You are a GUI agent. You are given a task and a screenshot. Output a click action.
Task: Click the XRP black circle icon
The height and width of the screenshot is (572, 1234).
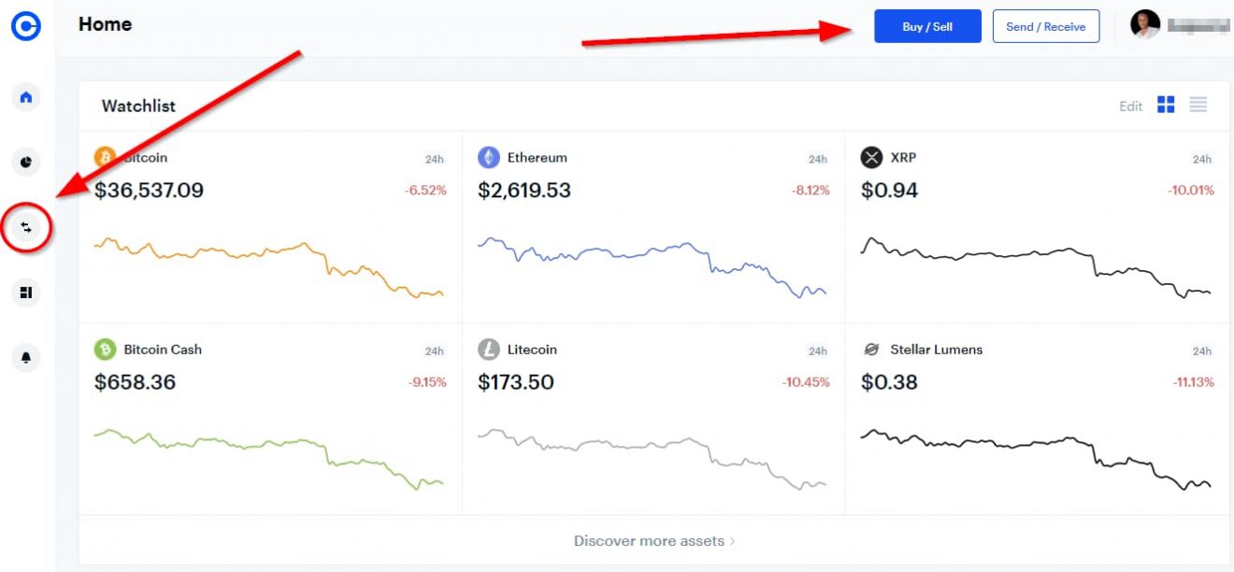(x=870, y=157)
